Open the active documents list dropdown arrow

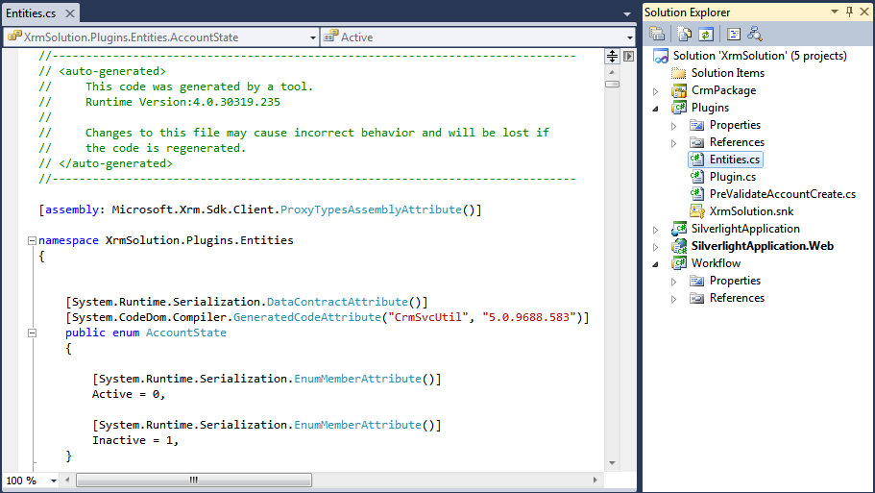pyautogui.click(x=626, y=13)
